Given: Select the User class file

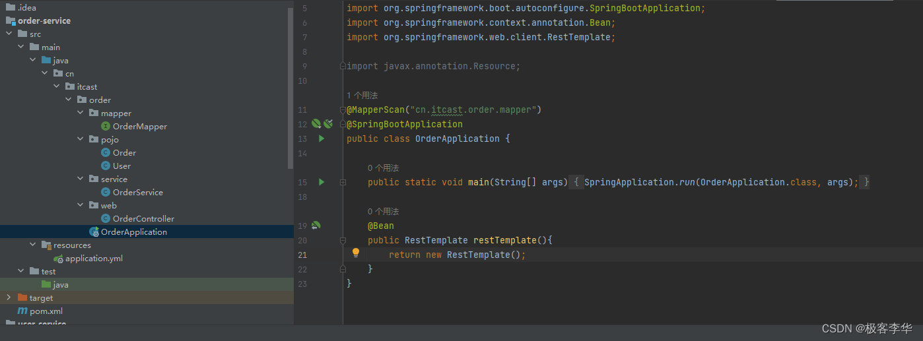Looking at the screenshot, I should pos(121,166).
